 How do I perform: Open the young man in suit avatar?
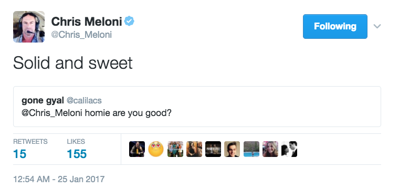pos(232,149)
